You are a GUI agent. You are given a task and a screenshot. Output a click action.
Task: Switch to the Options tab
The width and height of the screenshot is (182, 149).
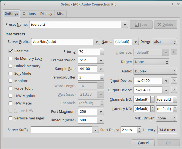[x=29, y=14]
